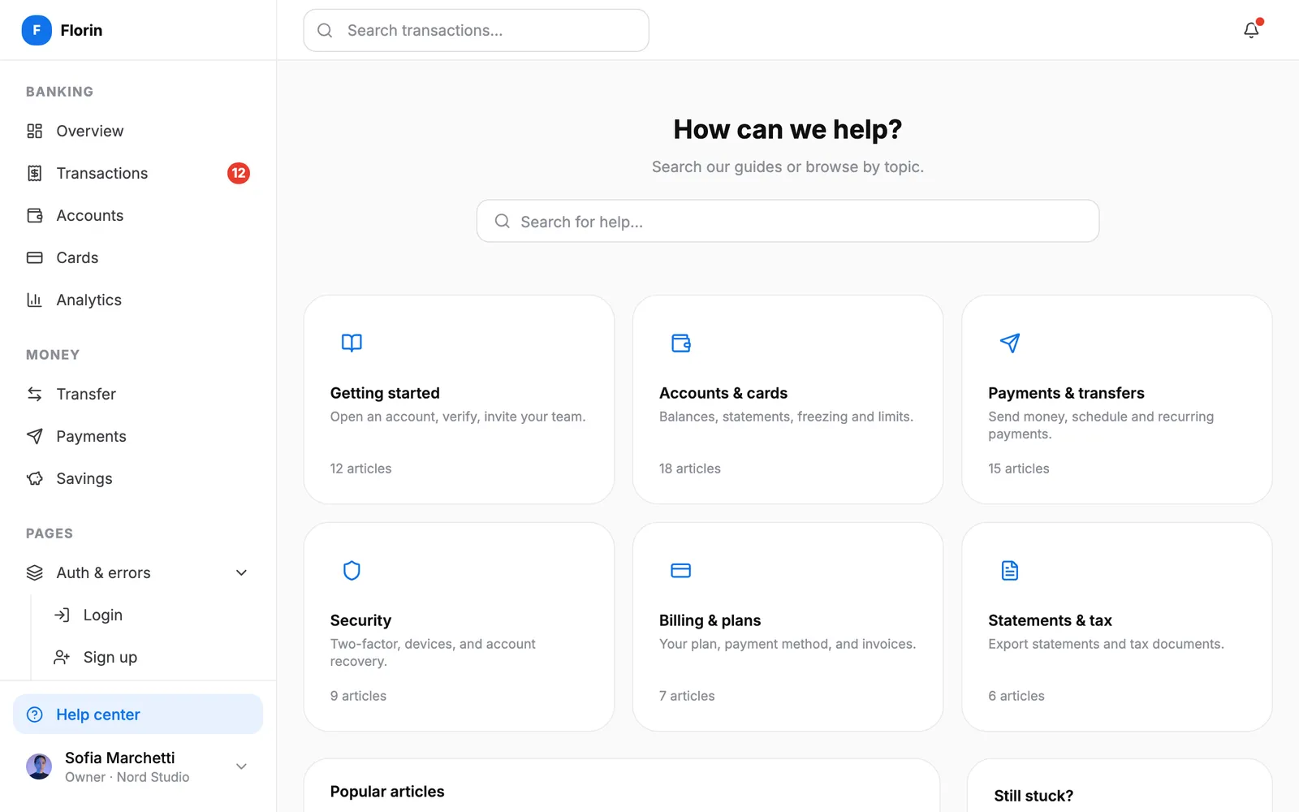This screenshot has height=812, width=1299.
Task: Click the 'Popular articles' heading
Action: 387,792
